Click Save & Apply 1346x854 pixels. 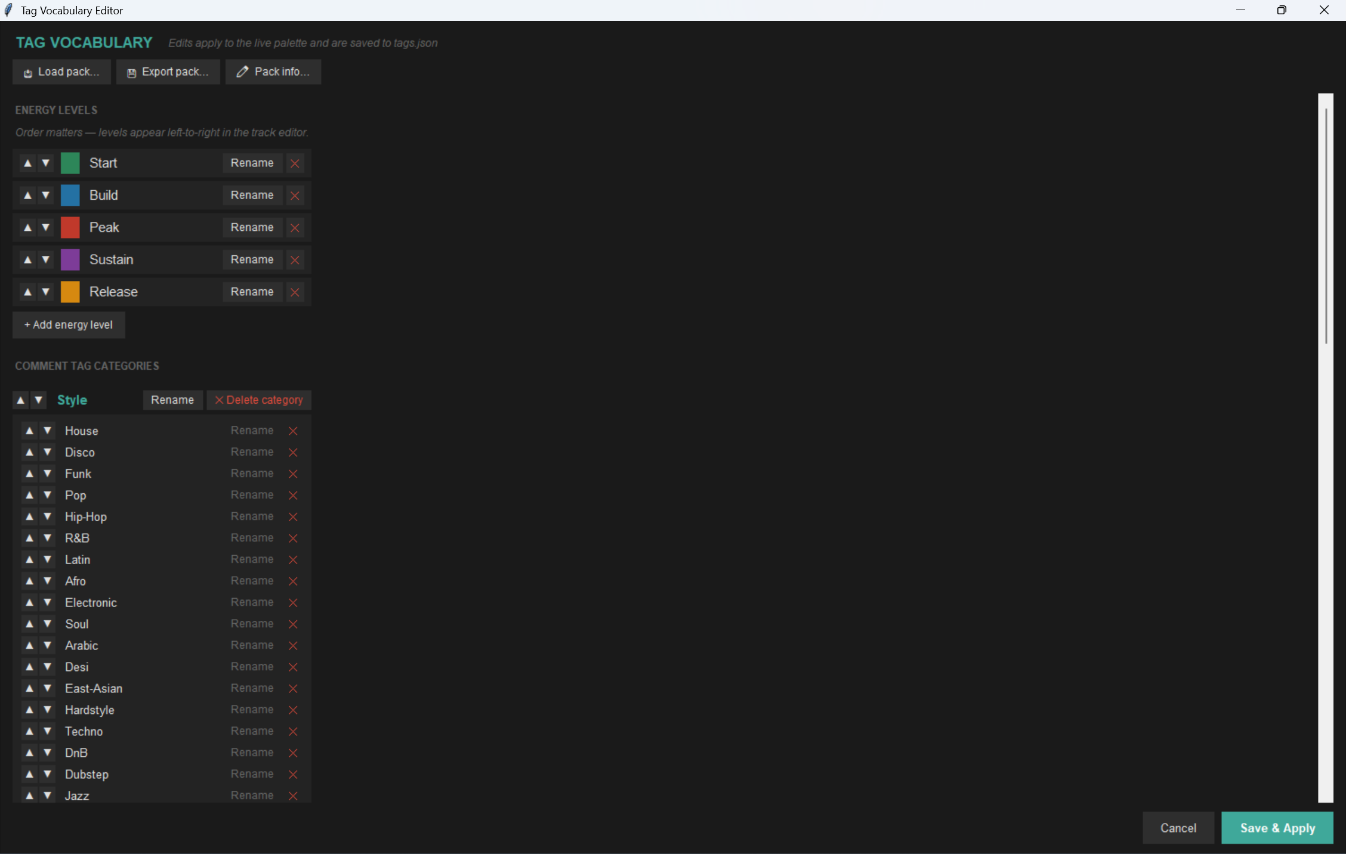1277,828
